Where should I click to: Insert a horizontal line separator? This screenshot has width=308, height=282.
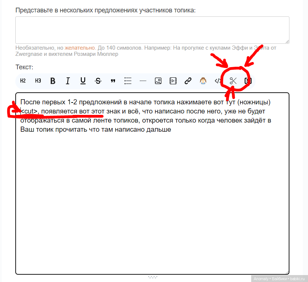pos(143,81)
